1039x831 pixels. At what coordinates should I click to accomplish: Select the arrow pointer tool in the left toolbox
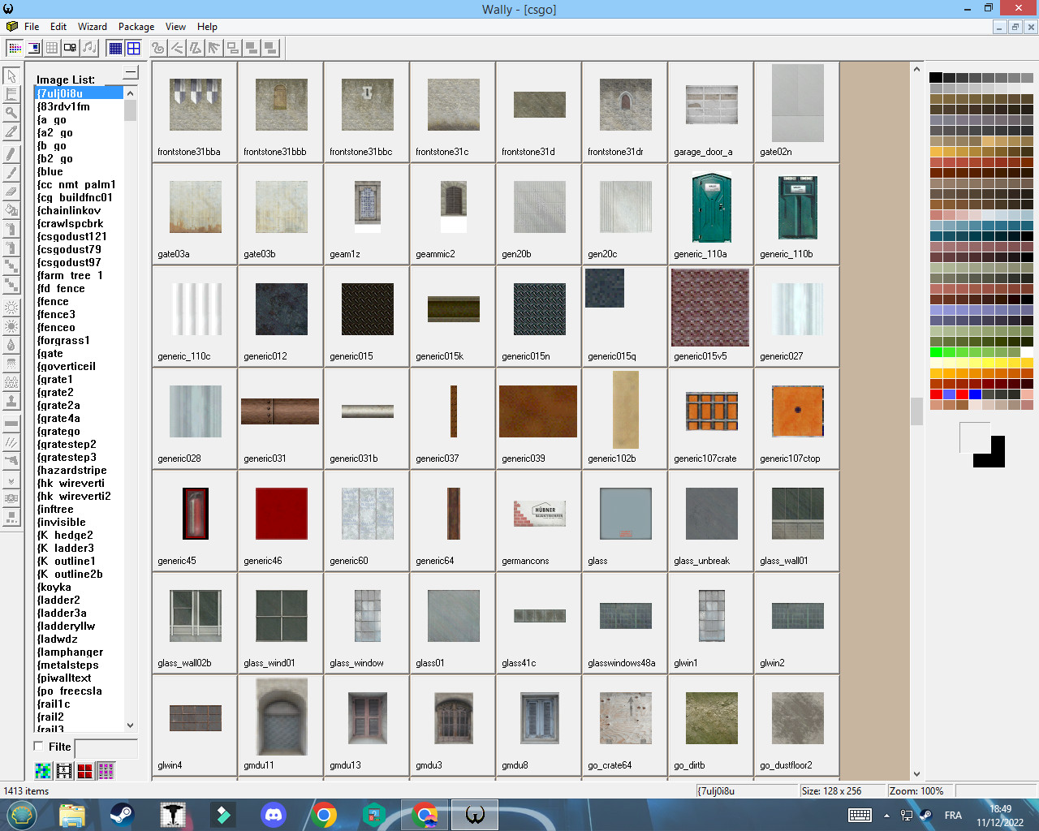(11, 75)
